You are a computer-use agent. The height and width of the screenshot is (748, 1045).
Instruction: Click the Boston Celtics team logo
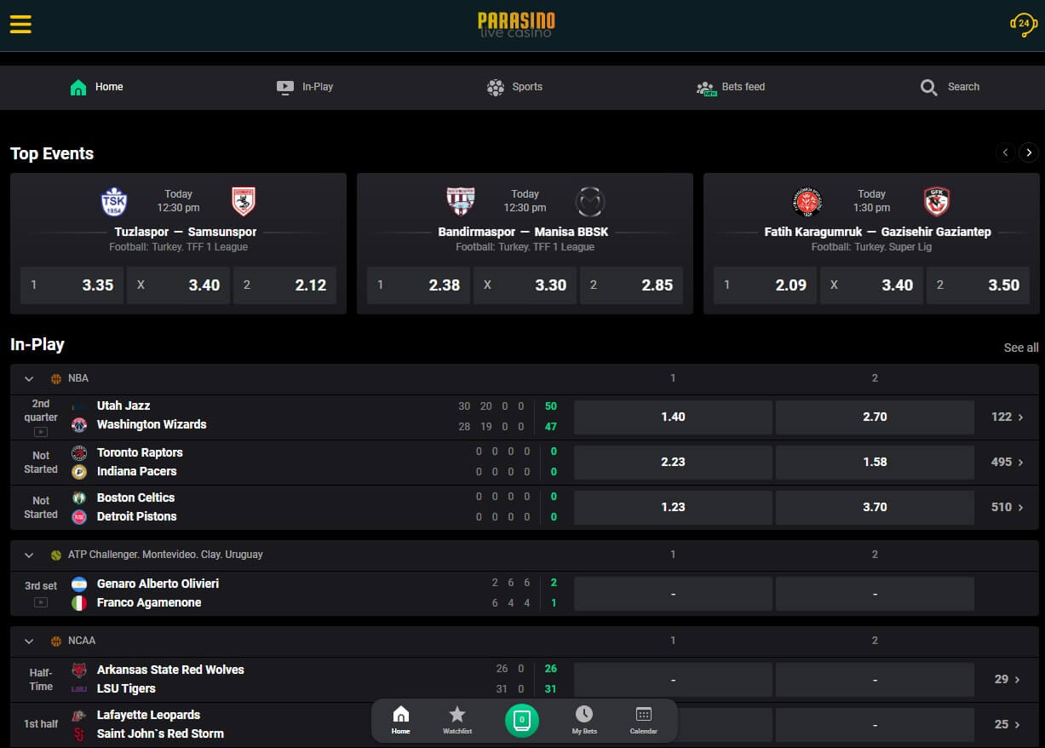(79, 498)
